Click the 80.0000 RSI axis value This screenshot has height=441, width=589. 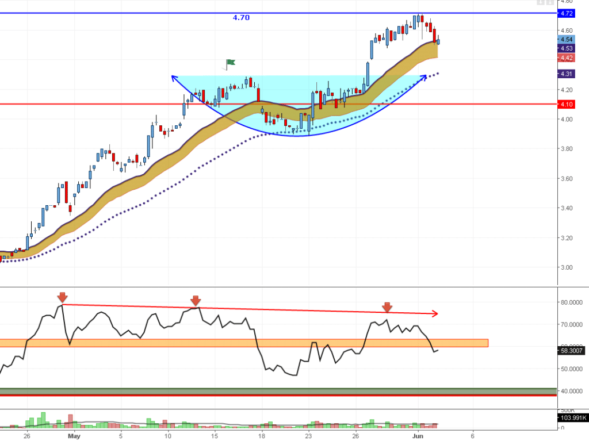571,302
